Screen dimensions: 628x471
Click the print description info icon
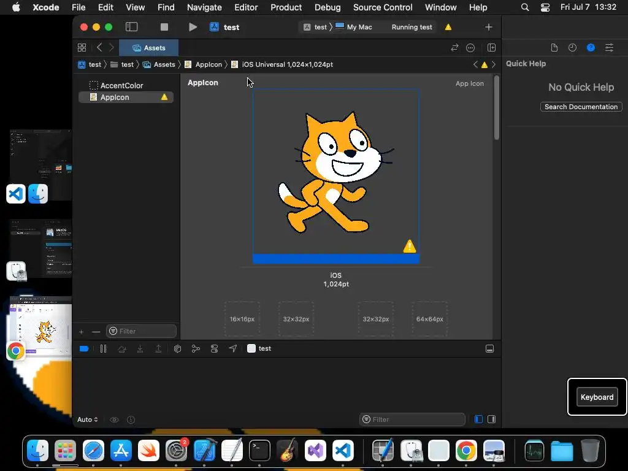pyautogui.click(x=131, y=419)
